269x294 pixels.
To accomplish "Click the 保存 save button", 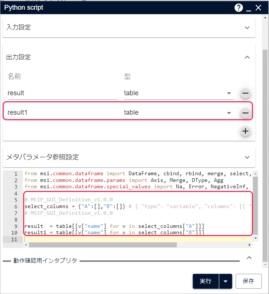I will point(248,281).
